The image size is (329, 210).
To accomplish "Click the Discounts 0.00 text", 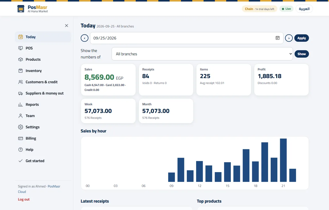I will [x=267, y=83].
